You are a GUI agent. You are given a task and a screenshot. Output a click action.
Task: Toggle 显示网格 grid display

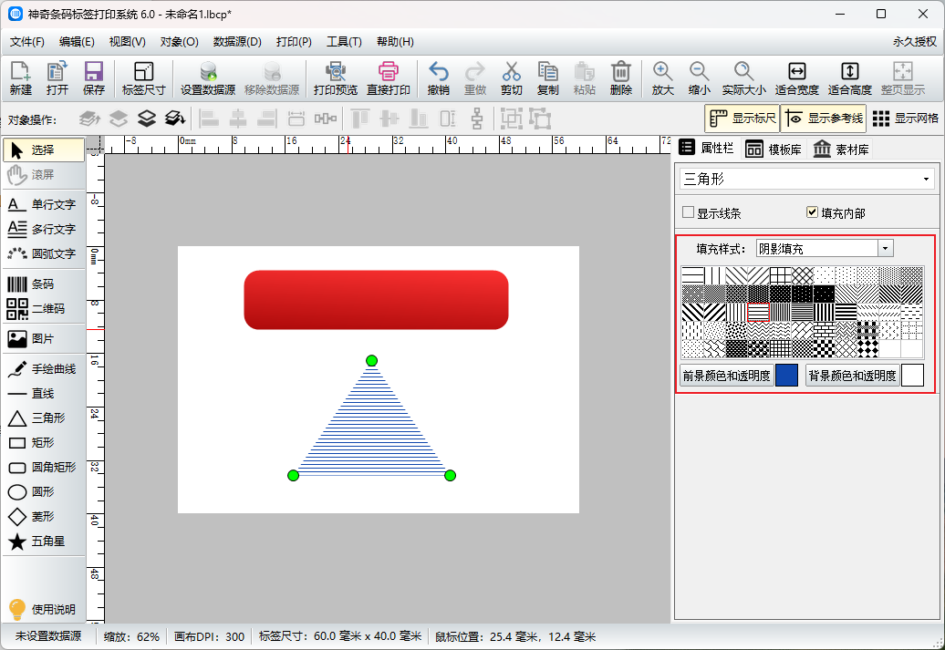906,119
